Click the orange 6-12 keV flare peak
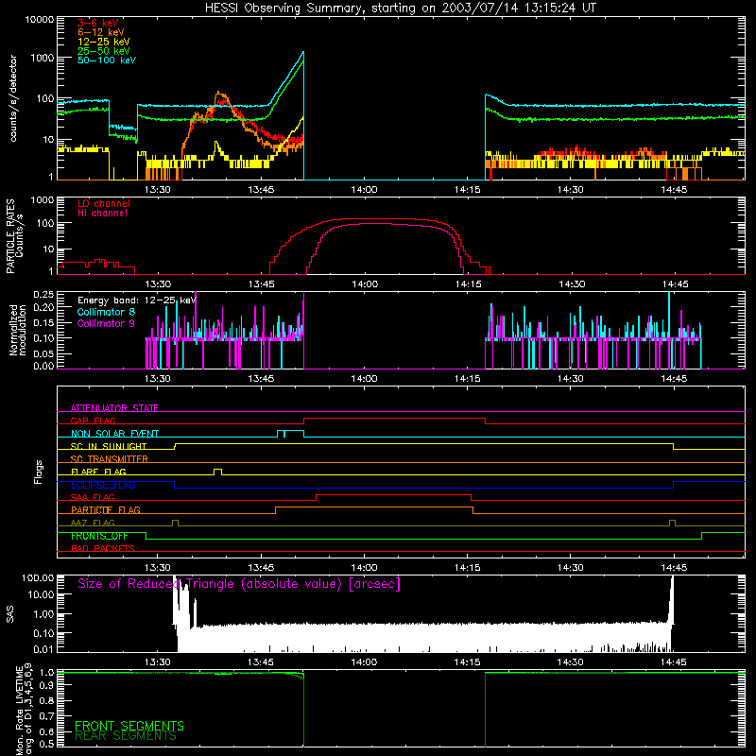This screenshot has width=756, height=756. pos(219,93)
